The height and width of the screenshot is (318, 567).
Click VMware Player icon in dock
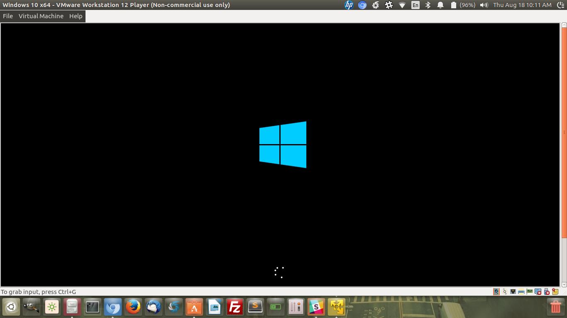pos(337,307)
